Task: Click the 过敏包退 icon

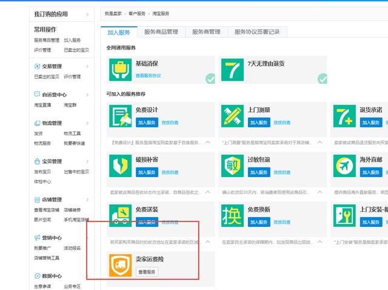Action: 232,166
